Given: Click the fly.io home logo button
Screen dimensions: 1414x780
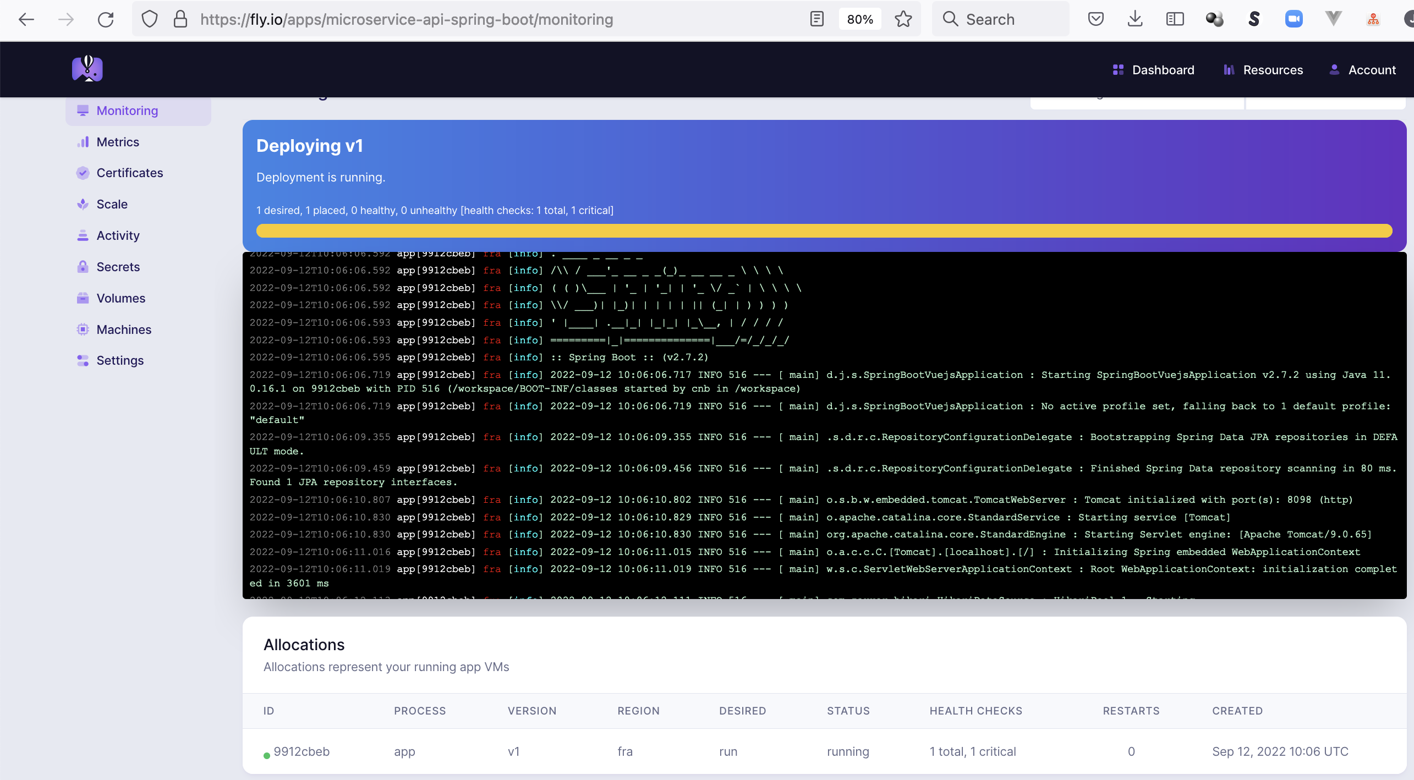Looking at the screenshot, I should point(89,69).
